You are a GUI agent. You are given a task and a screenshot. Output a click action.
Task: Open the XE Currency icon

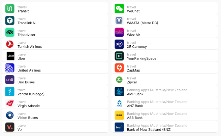tap(119, 44)
